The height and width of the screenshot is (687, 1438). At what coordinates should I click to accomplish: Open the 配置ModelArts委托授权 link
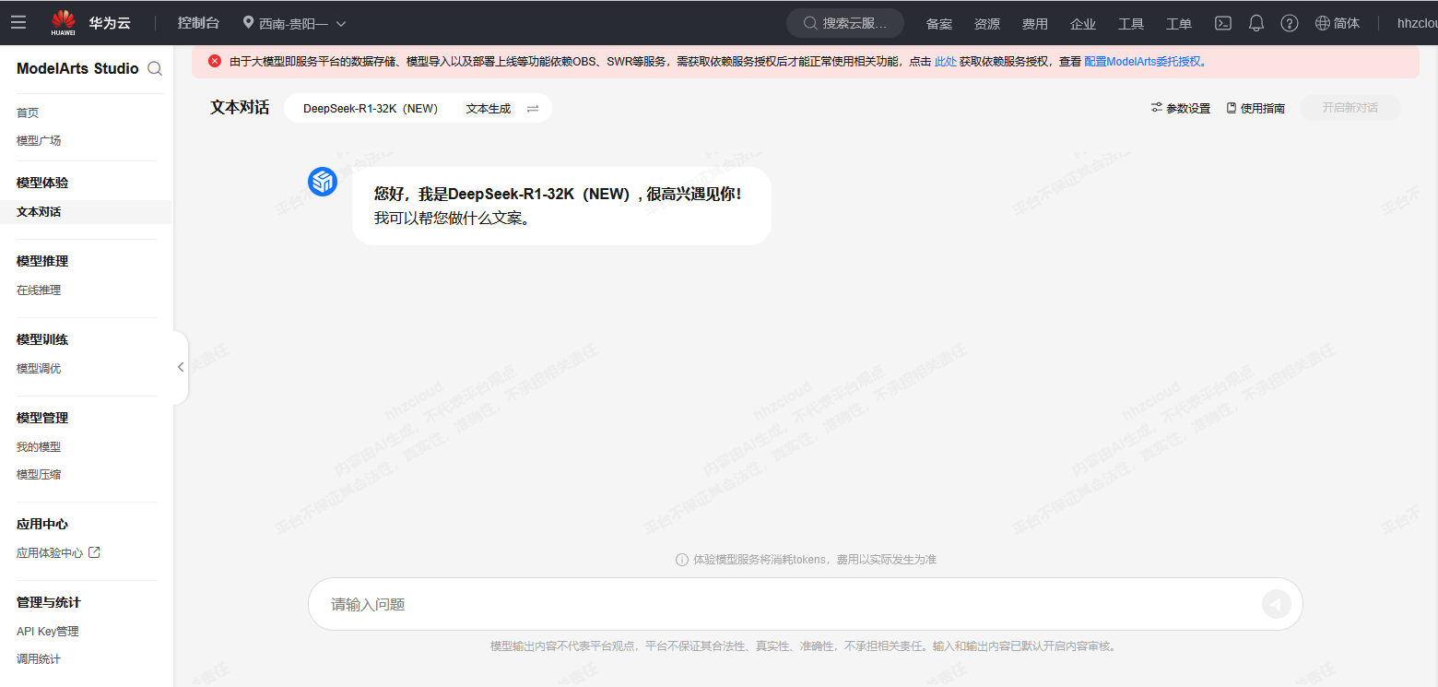1143,62
